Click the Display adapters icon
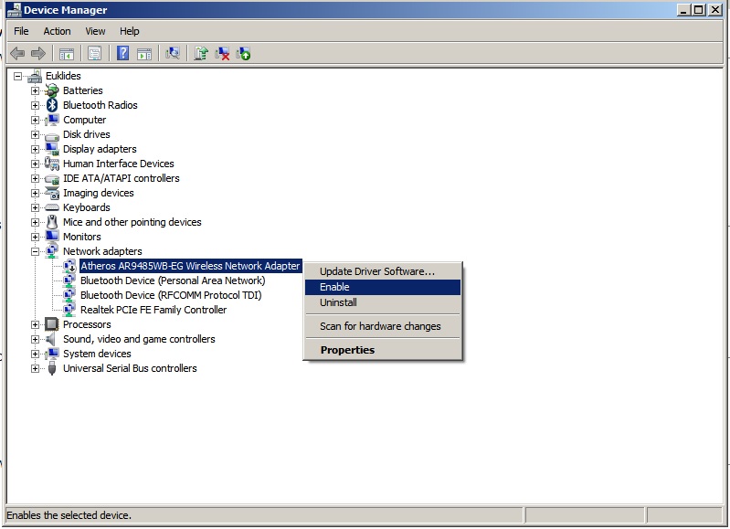Viewport: 730px width, 529px height. [x=52, y=149]
